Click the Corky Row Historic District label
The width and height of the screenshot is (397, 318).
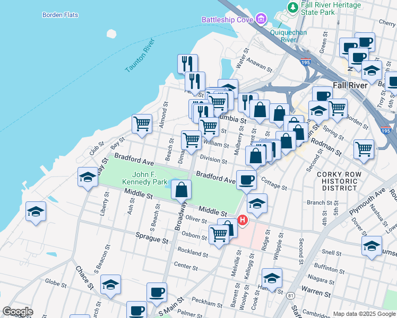point(339,181)
